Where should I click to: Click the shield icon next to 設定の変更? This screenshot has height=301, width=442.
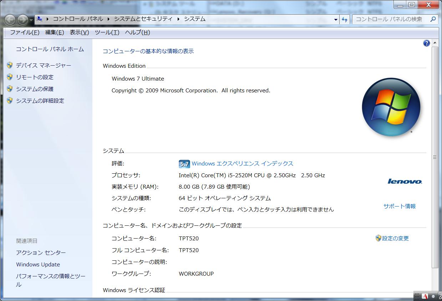click(378, 238)
